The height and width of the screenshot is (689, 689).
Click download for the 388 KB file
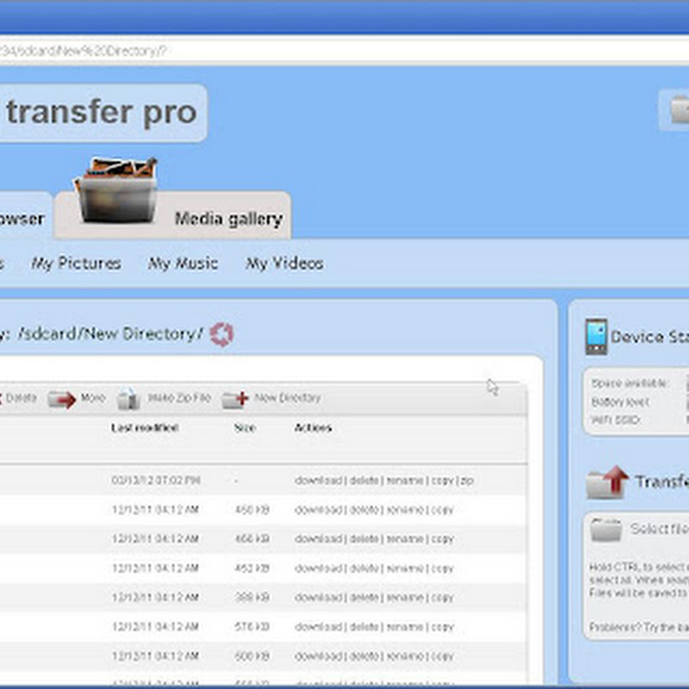coord(318,597)
